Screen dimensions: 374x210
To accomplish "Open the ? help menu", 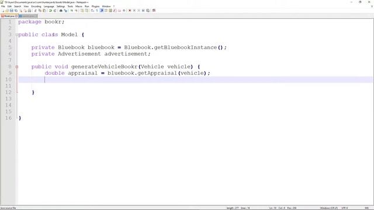I will click(x=114, y=6).
